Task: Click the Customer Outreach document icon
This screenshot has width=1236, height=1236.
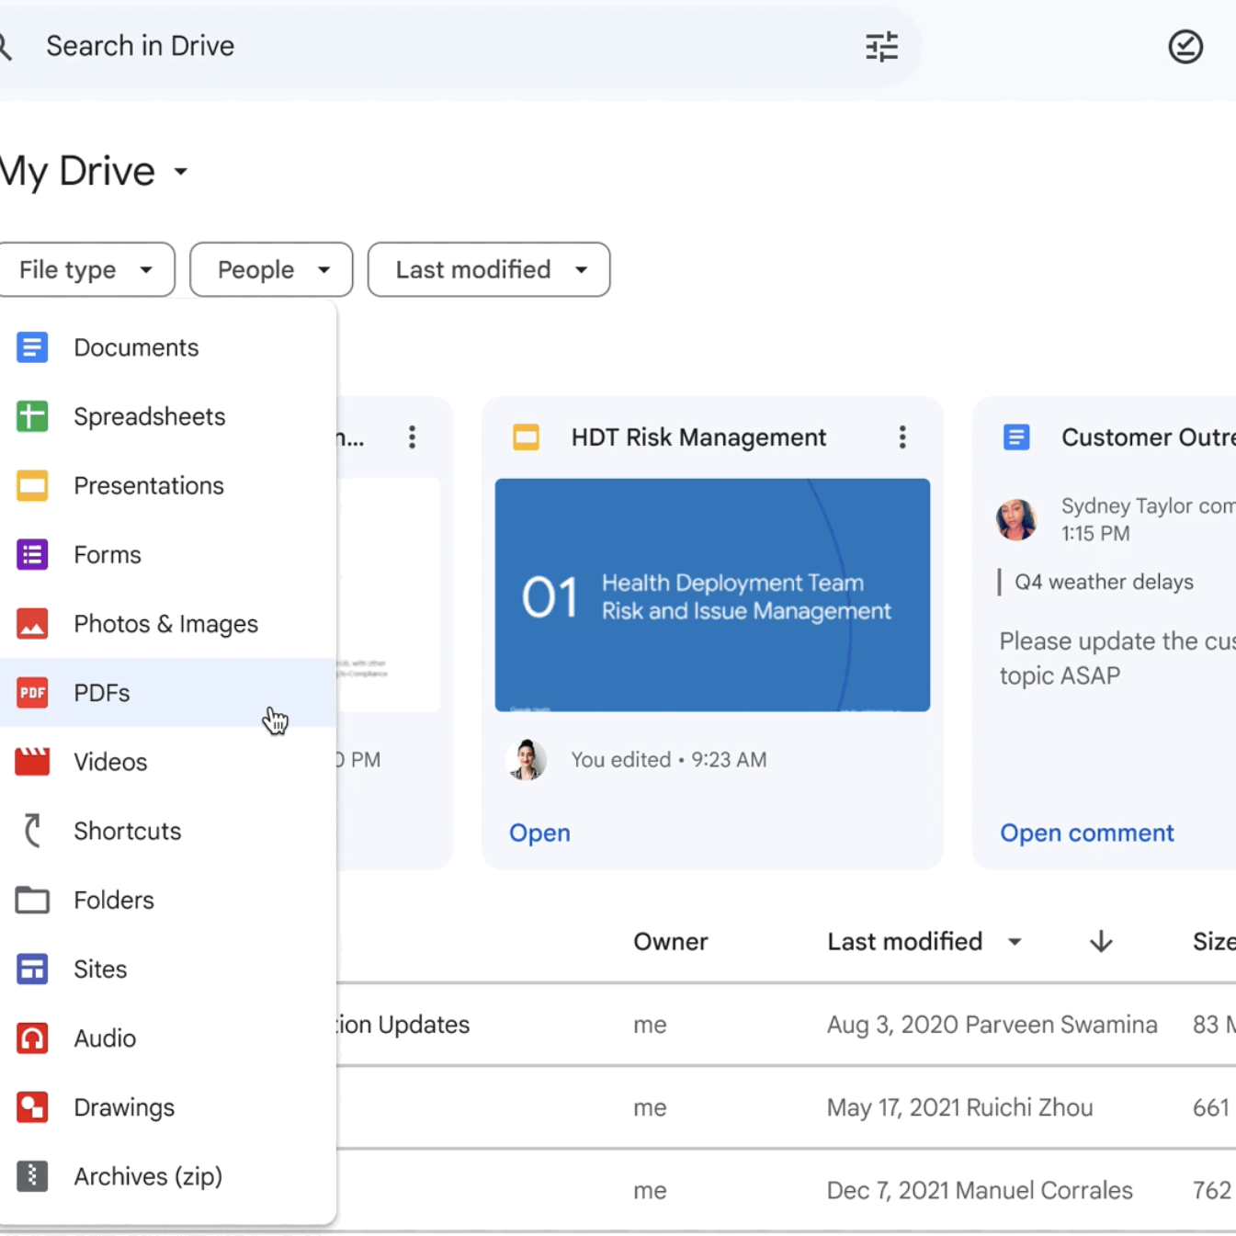Action: point(1015,437)
